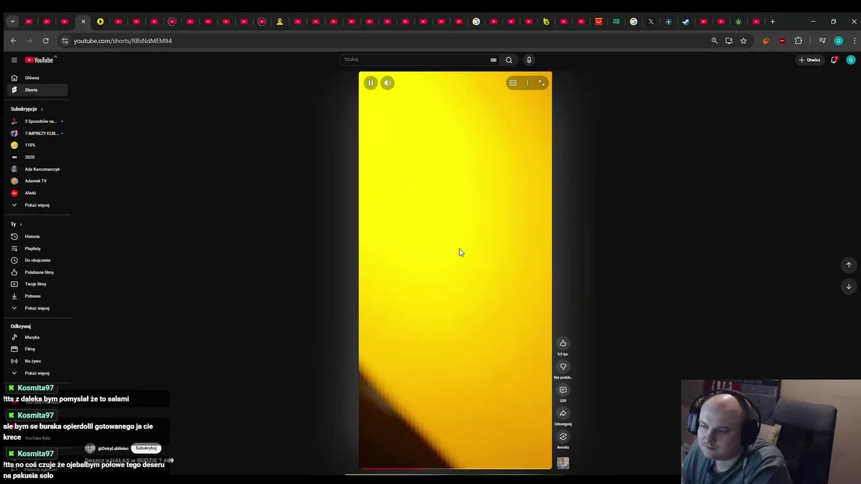Mute the Shorts video volume
The width and height of the screenshot is (861, 484).
click(x=387, y=83)
